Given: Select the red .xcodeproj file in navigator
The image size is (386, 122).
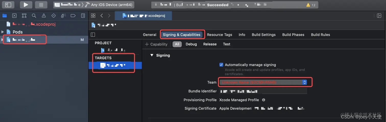Looking at the screenshot, I should 31,24.
